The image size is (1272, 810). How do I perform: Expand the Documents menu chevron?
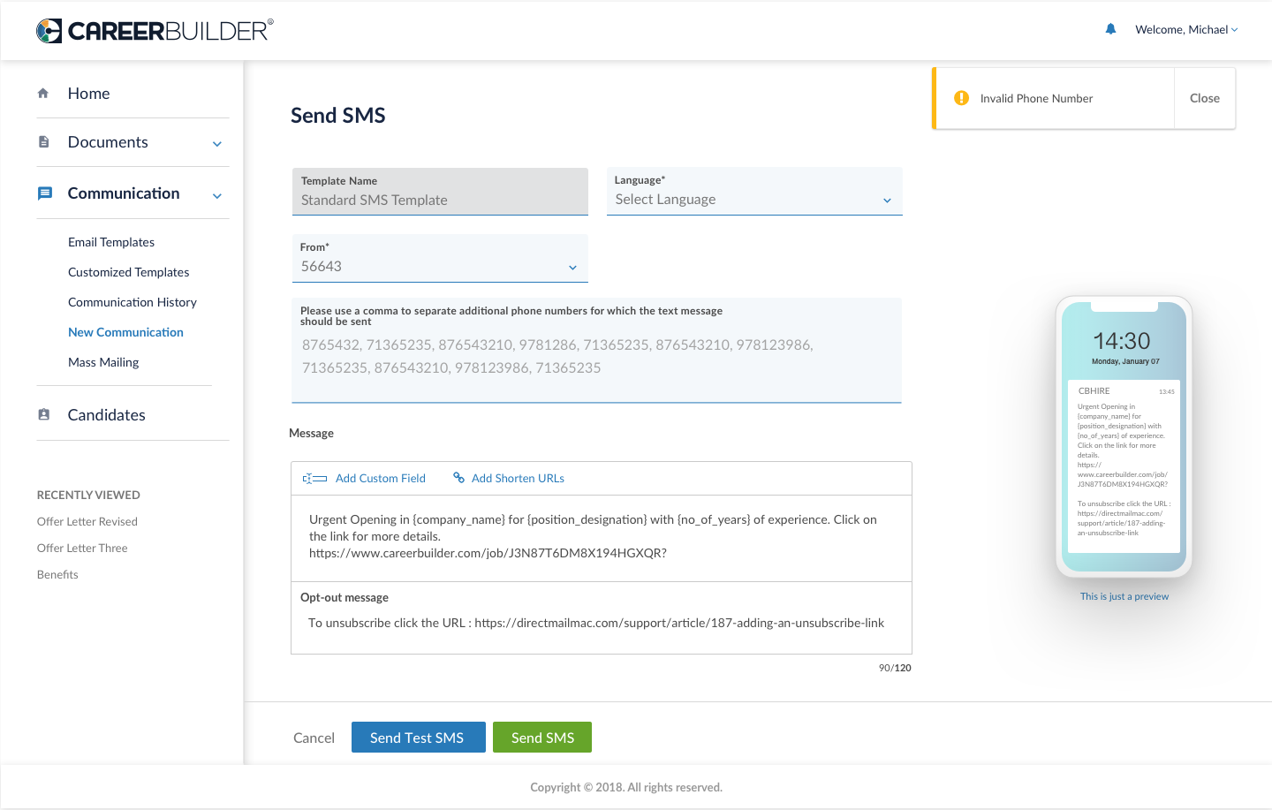[217, 144]
